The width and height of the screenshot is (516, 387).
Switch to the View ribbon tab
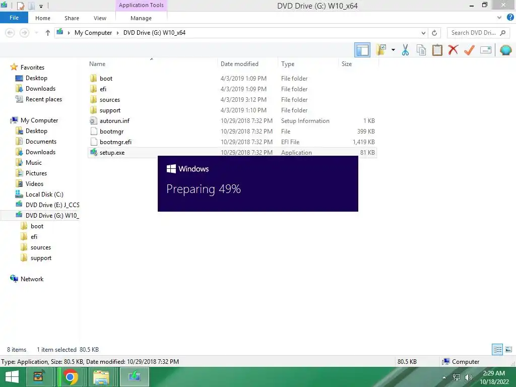click(x=100, y=18)
